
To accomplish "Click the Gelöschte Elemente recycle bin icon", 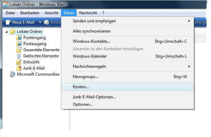I will click(x=19, y=56).
